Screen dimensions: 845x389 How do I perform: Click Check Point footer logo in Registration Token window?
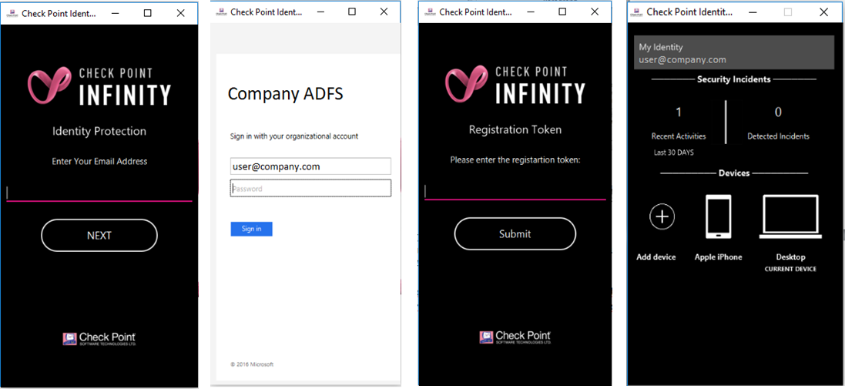515,337
